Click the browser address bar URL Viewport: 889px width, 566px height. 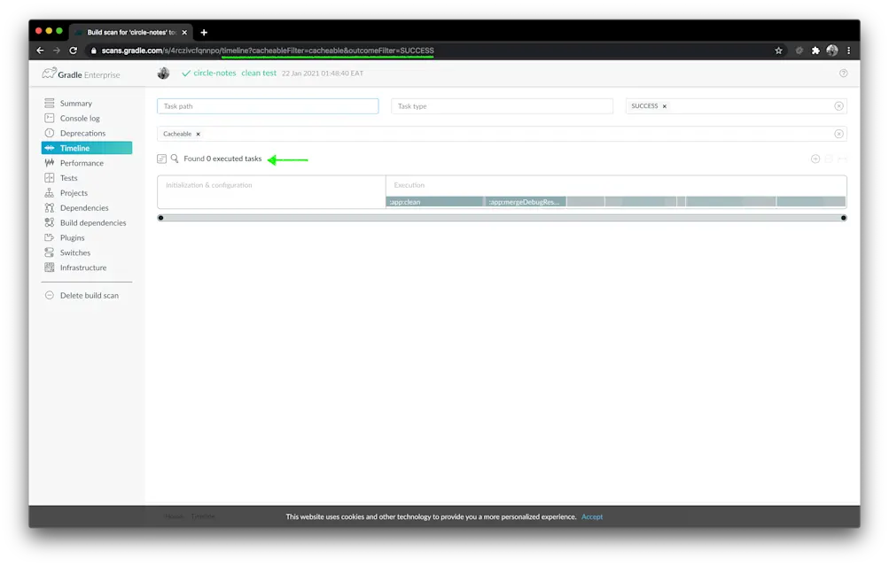pos(268,50)
